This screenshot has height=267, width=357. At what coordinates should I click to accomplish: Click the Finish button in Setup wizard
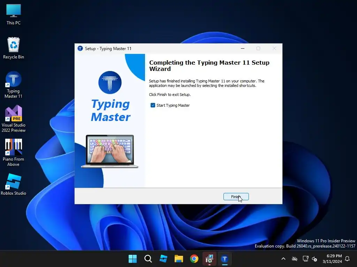point(236,197)
